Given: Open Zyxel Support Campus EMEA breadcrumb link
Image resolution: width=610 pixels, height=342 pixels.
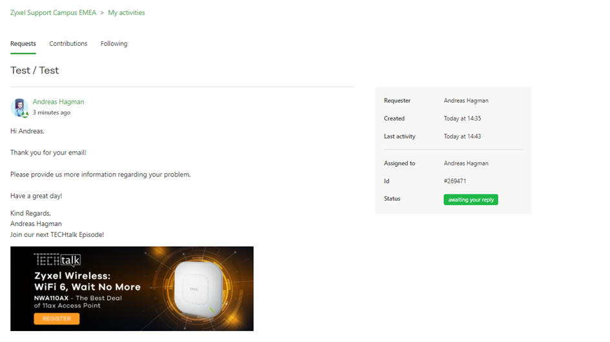Looking at the screenshot, I should (53, 12).
